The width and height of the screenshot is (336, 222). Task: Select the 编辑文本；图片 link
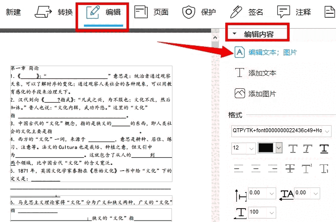point(273,52)
